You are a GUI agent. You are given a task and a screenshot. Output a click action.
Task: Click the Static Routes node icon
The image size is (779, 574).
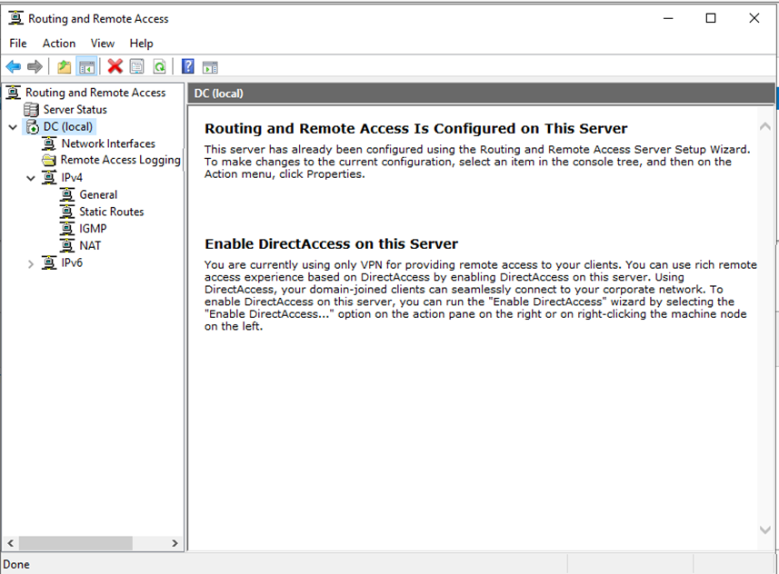click(x=67, y=212)
